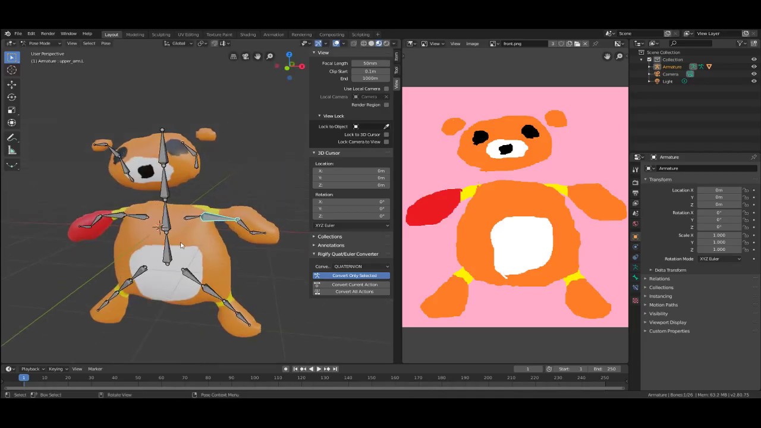This screenshot has height=428, width=761.
Task: Switch to the Sculpting workspace tab
Action: (161, 34)
